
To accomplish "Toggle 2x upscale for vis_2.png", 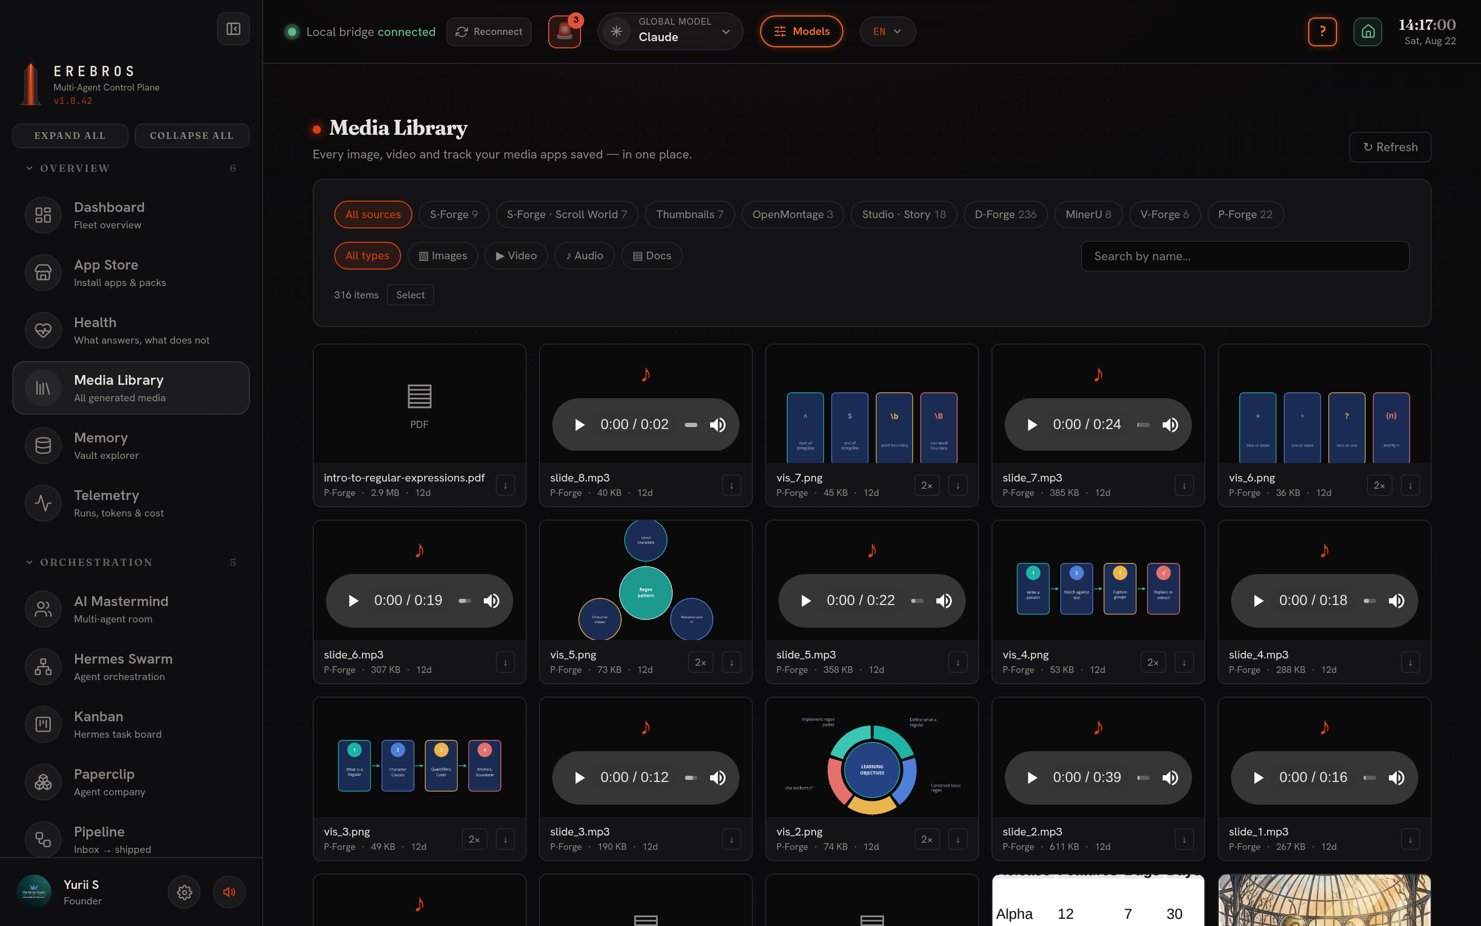I will pos(927,840).
